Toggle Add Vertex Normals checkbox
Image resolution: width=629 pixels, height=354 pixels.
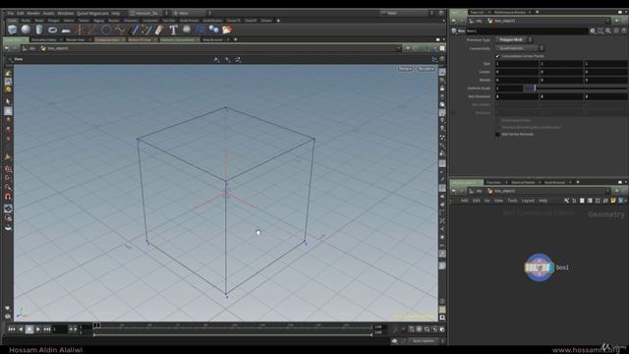pos(497,135)
